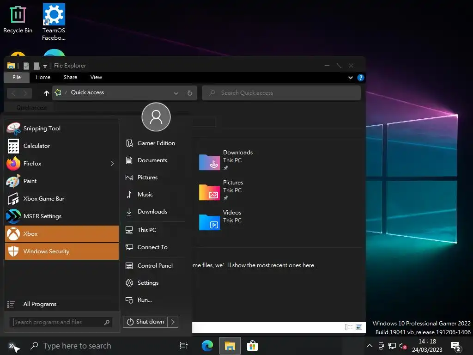
Task: Refresh the Quick access view
Action: 190,93
